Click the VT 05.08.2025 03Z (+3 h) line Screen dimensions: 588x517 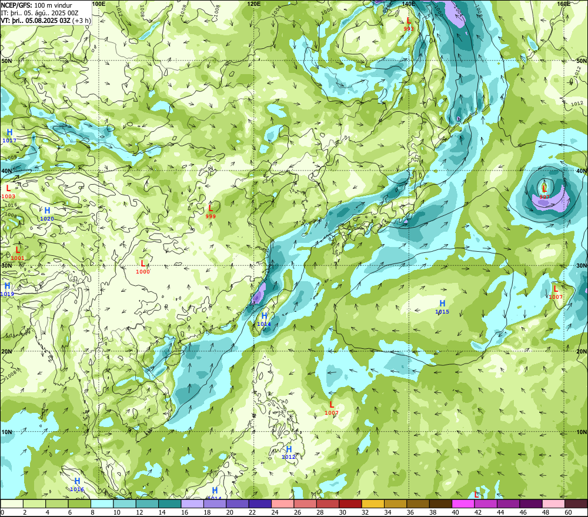click(46, 20)
